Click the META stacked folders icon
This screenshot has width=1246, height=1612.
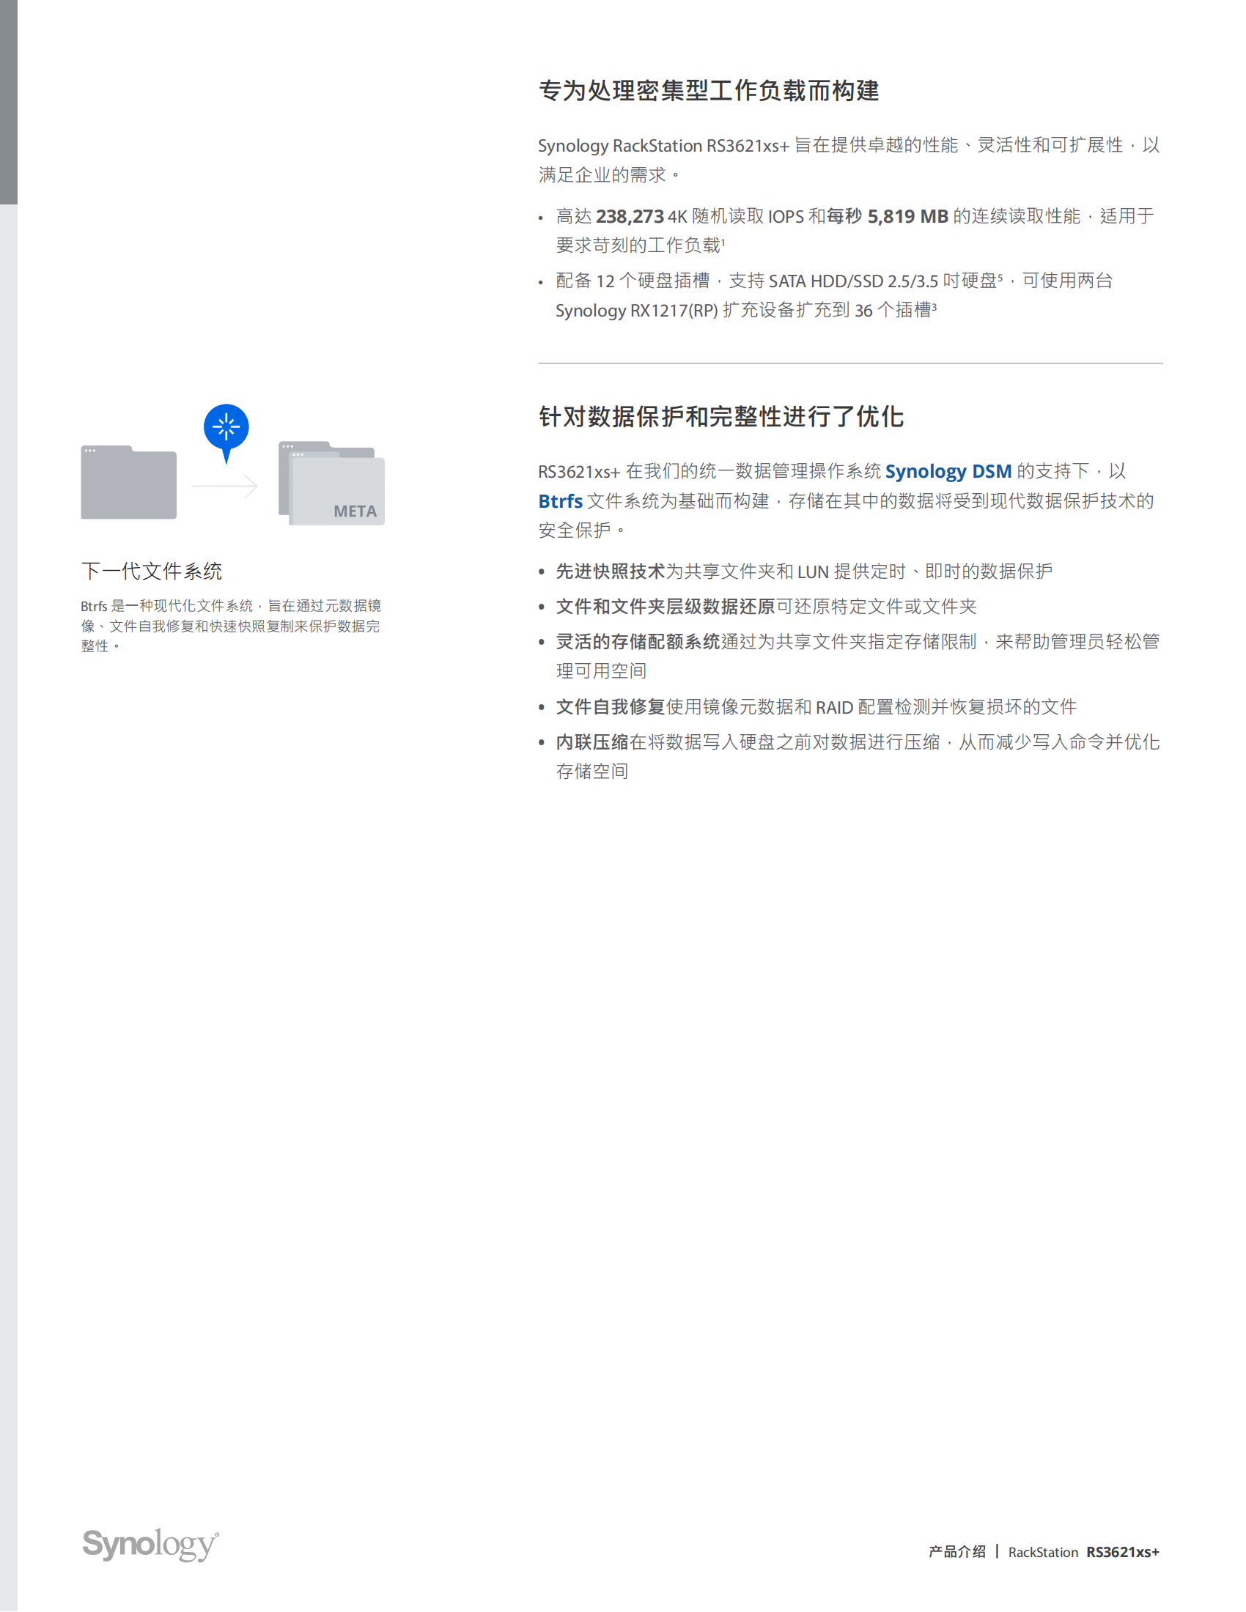(x=331, y=484)
